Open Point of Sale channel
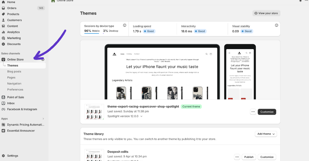The height and width of the screenshot is (161, 309). point(16,97)
